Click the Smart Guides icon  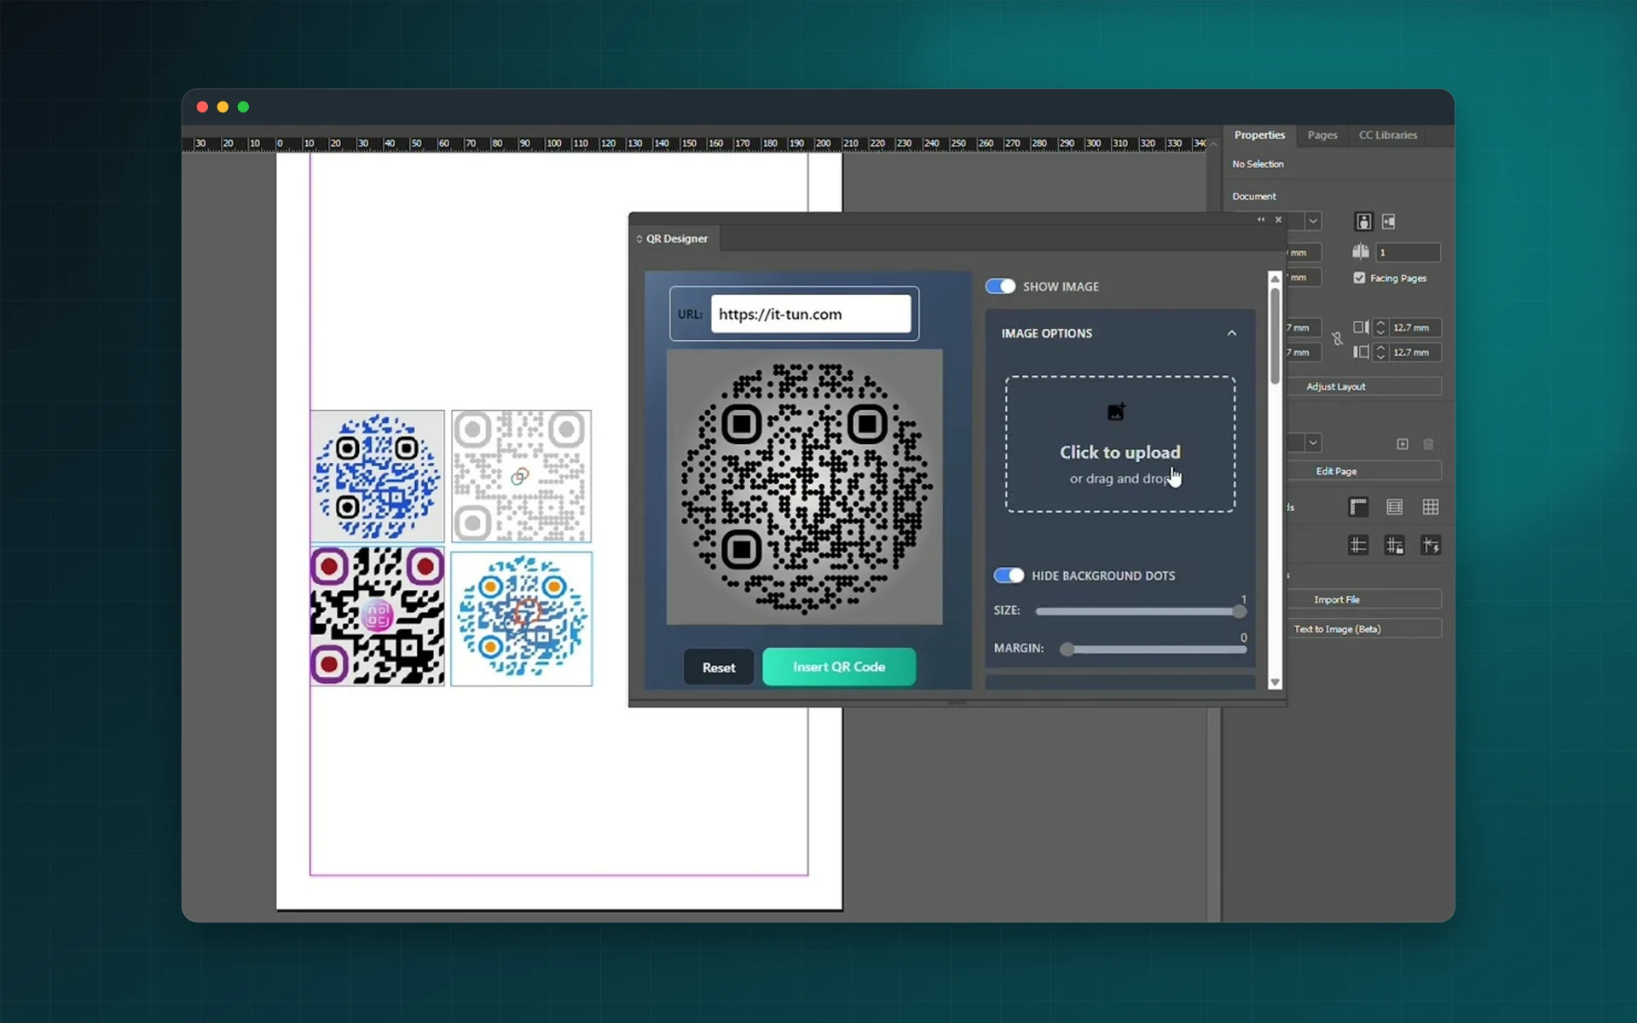click(1431, 546)
